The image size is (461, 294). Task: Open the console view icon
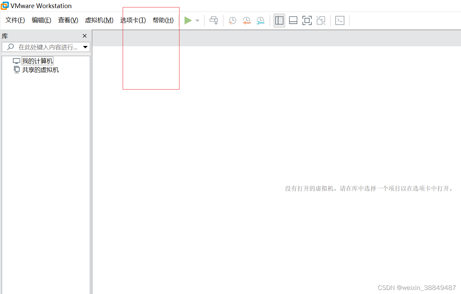click(x=340, y=21)
